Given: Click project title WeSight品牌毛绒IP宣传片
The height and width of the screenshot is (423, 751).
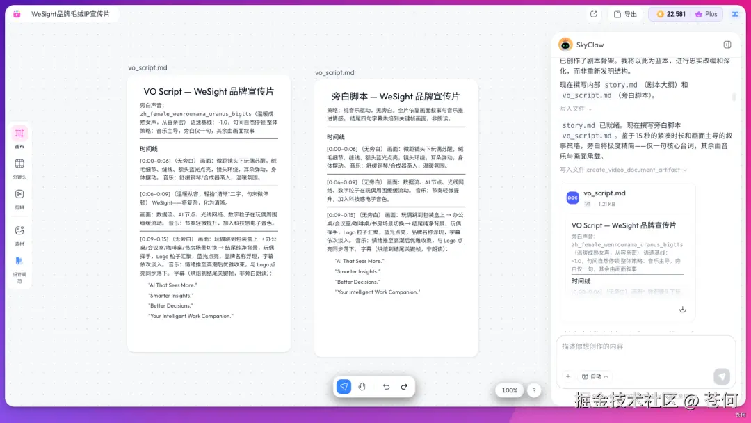Looking at the screenshot, I should coord(70,14).
